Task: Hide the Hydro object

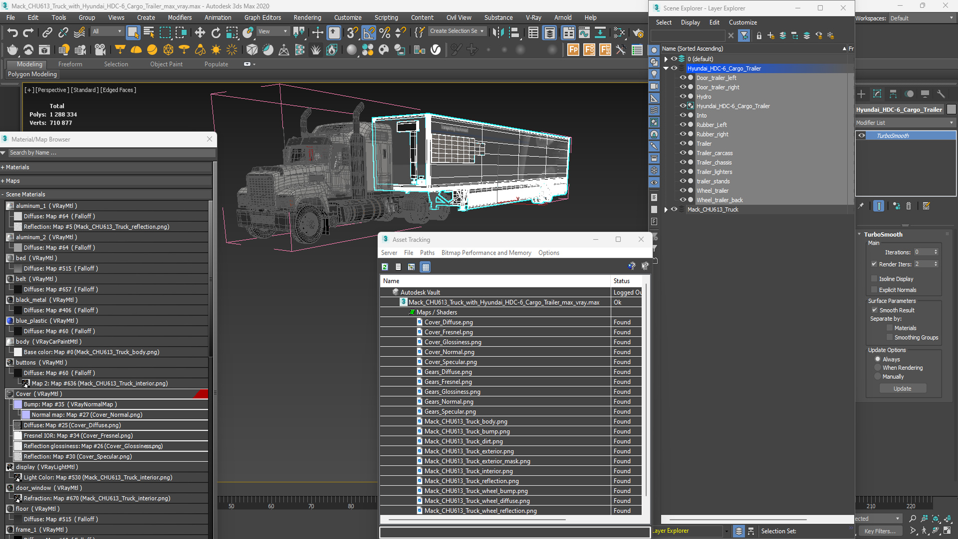Action: [683, 96]
